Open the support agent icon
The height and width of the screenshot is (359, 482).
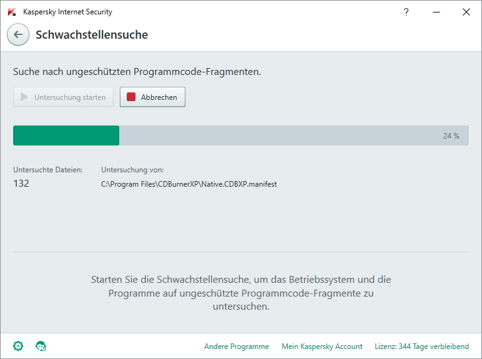pyautogui.click(x=41, y=346)
